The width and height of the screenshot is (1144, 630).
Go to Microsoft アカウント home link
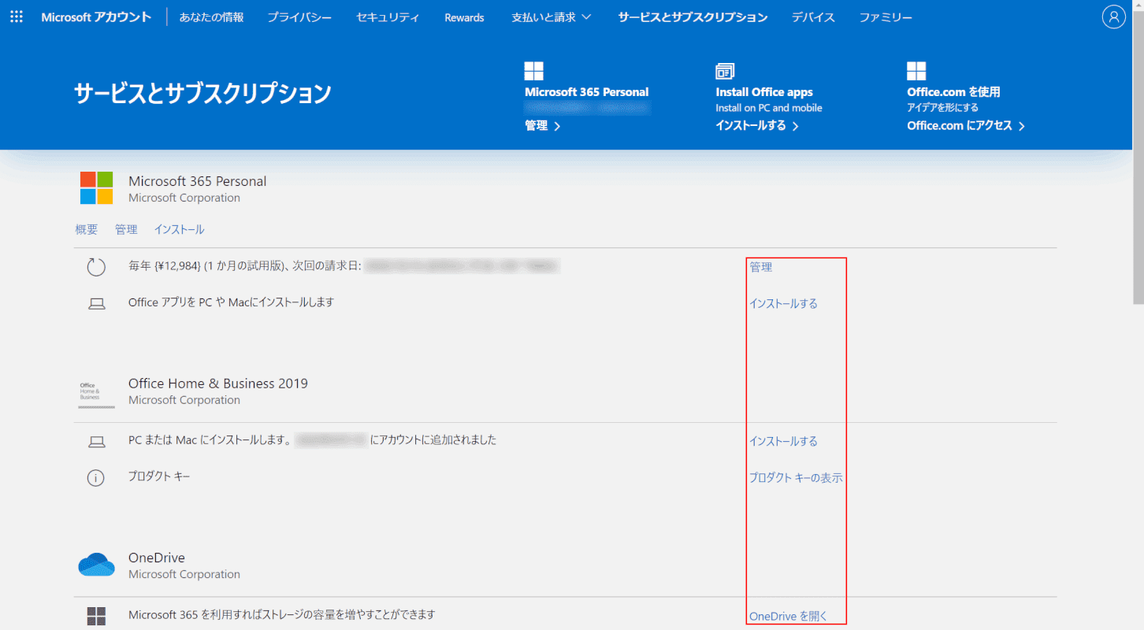tap(96, 17)
